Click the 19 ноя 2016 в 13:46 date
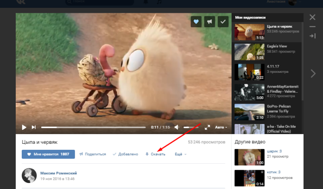This screenshot has width=323, height=189. pyautogui.click(x=57, y=179)
